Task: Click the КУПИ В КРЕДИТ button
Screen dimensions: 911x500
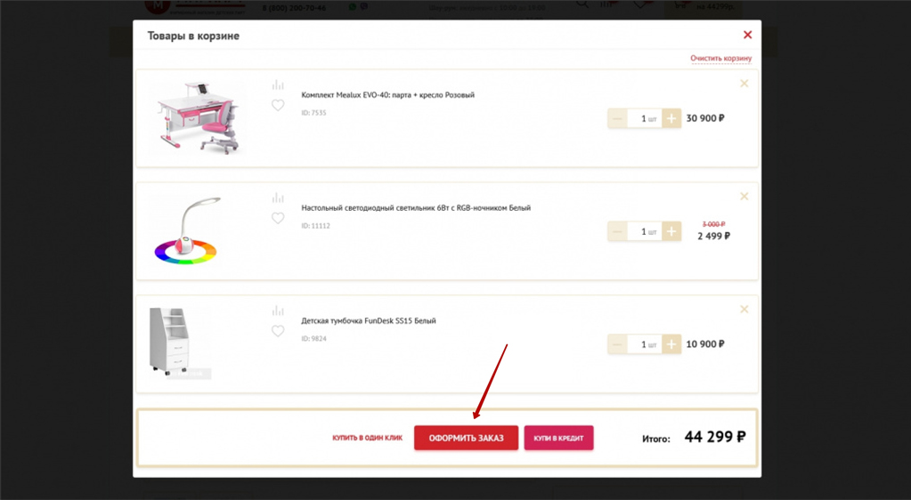Action: (558, 438)
